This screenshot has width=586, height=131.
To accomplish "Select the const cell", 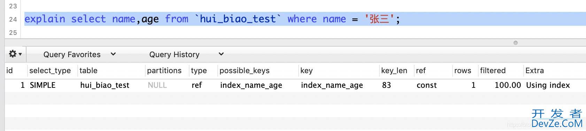I will click(x=426, y=85).
